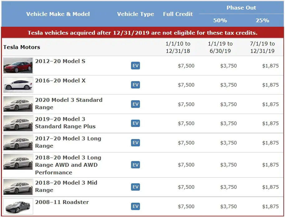Click the EV badge for 2012–20 Model S
This screenshot has height=218, width=285.
(x=135, y=65)
